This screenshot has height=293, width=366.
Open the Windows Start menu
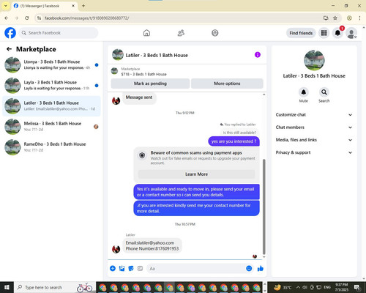(x=7, y=287)
